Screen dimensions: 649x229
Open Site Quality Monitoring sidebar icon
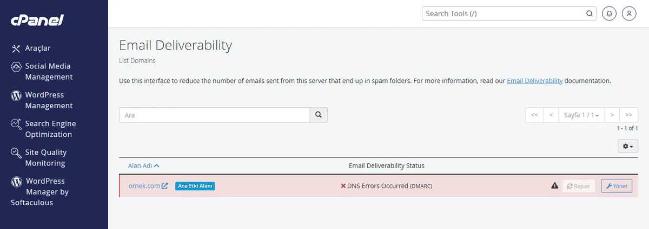point(16,153)
